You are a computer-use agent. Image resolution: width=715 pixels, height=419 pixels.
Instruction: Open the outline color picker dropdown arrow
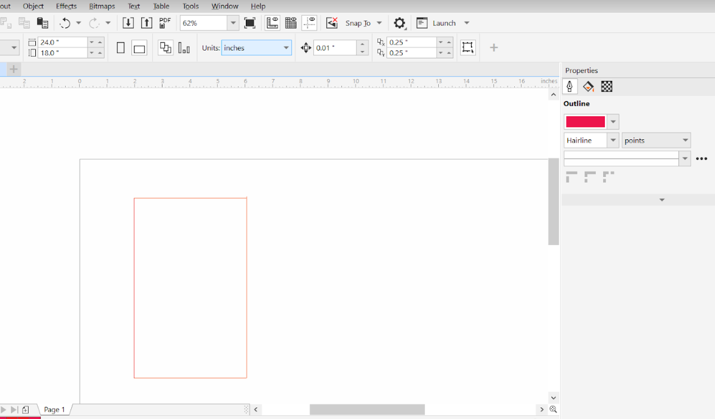point(613,121)
